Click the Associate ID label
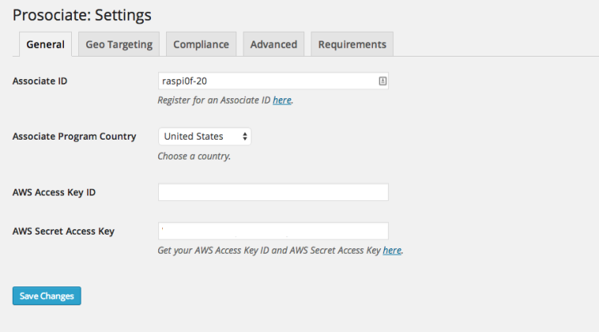 pyautogui.click(x=40, y=81)
